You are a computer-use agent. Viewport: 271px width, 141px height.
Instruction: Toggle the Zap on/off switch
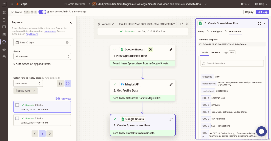pos(42,12)
